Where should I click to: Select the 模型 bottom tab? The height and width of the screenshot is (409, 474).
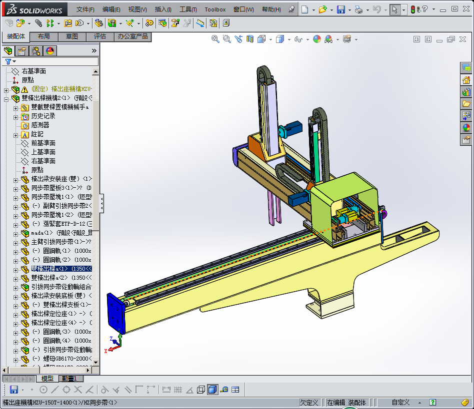click(47, 379)
